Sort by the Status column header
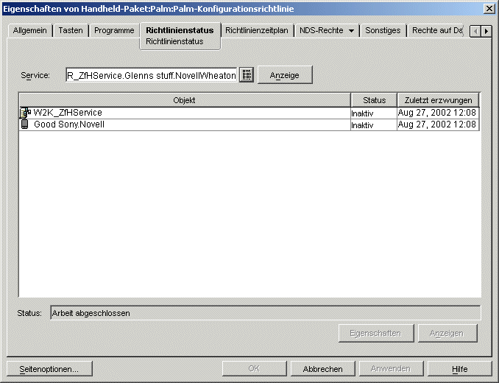 click(x=374, y=100)
